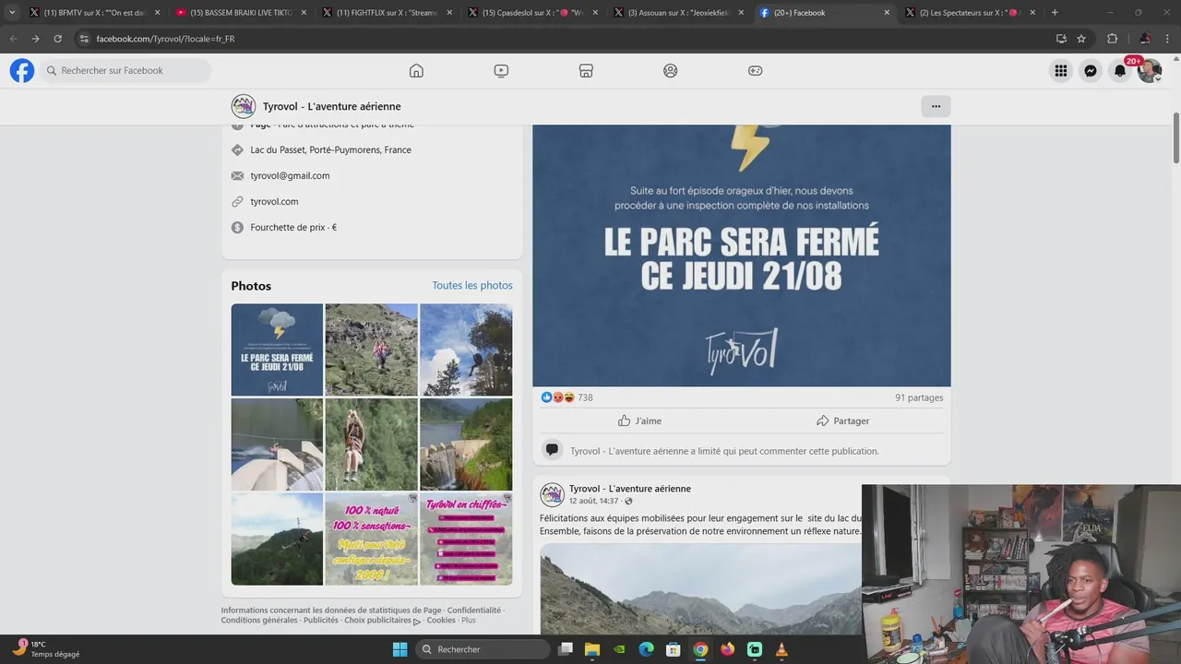Screen dimensions: 1181x664
Task: Click the page vertical scrollbar thumb
Action: [1175, 137]
